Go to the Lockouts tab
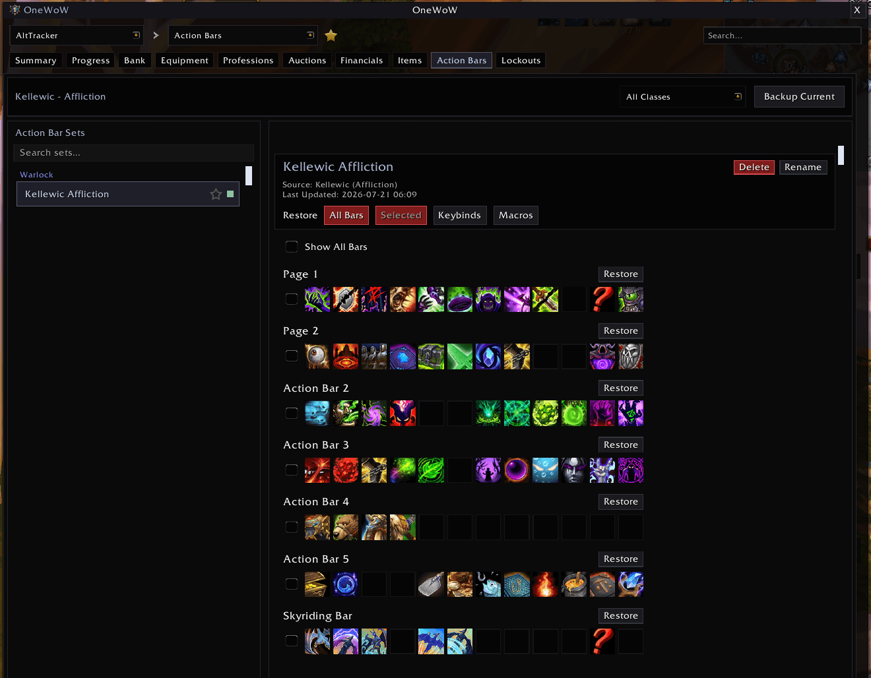 point(521,61)
